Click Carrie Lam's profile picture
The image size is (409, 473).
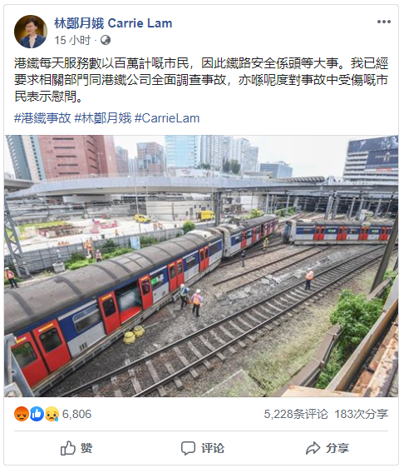click(31, 32)
